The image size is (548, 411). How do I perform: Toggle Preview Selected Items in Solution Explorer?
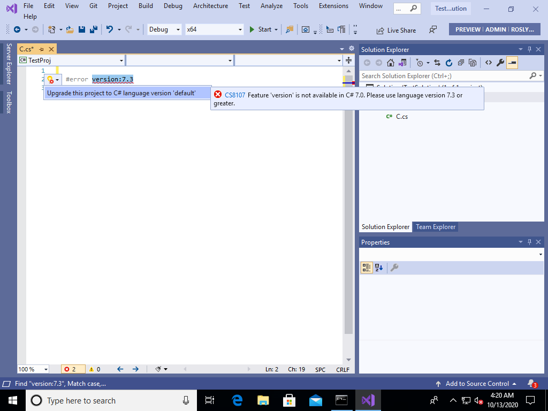pos(512,63)
